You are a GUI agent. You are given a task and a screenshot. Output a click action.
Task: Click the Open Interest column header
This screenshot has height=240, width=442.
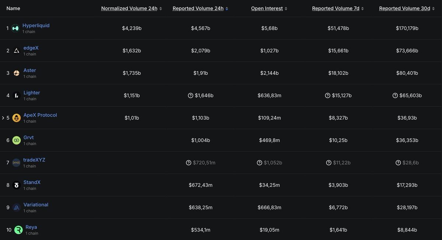[267, 8]
